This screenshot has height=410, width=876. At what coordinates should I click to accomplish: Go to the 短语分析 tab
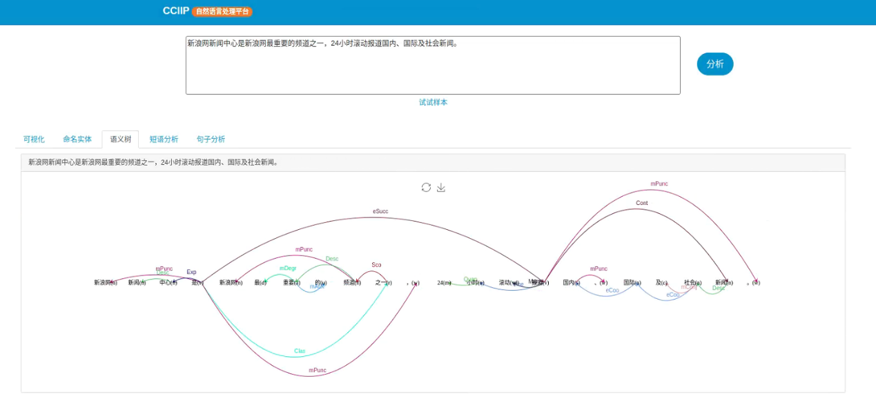click(164, 139)
